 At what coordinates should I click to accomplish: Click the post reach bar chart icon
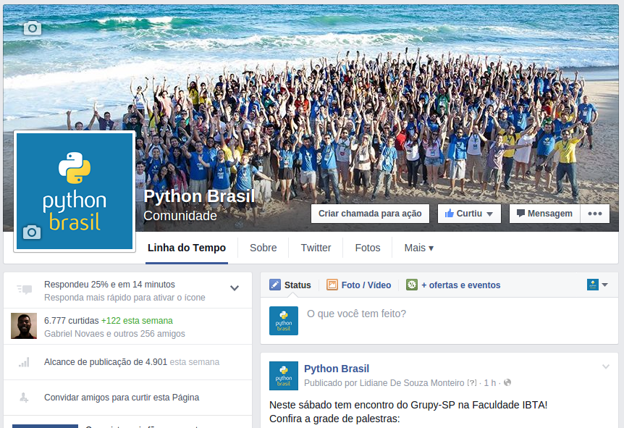[24, 362]
